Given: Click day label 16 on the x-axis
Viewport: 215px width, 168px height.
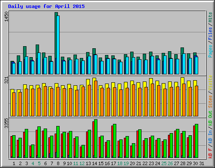Looking at the screenshot, I should 107,163.
